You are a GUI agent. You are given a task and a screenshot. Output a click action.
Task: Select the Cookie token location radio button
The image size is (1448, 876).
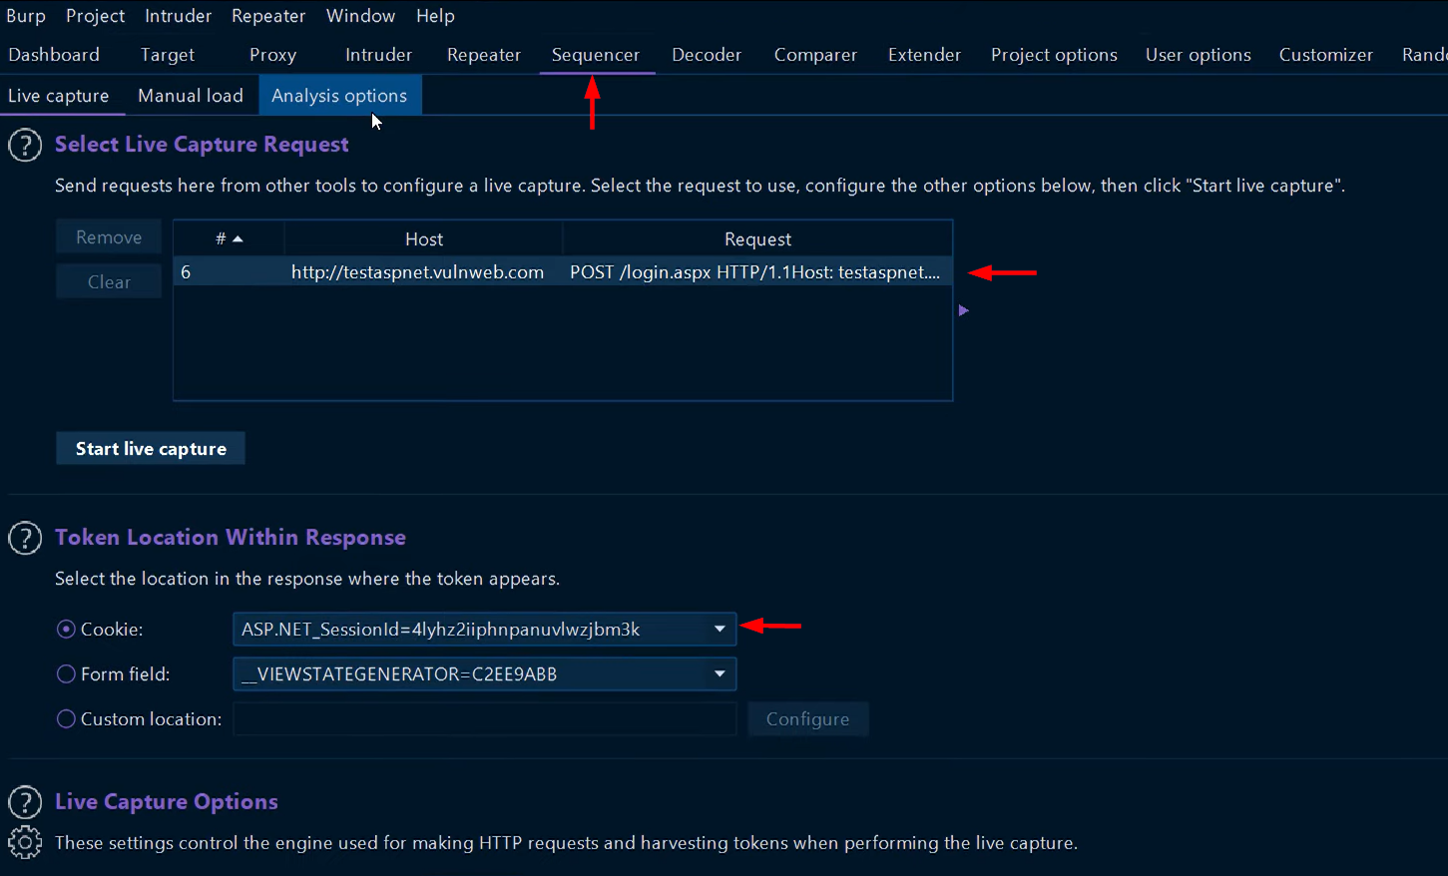[x=65, y=629]
